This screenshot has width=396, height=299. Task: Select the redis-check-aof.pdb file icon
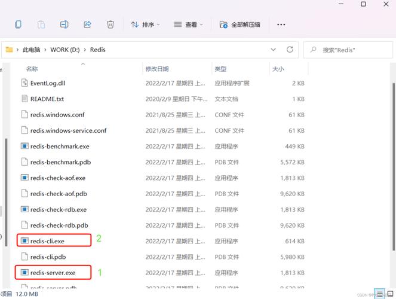click(24, 193)
